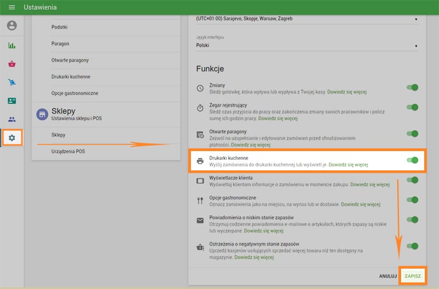The width and height of the screenshot is (439, 289).
Task: Open the employees ID card icon
Action: pyautogui.click(x=12, y=101)
